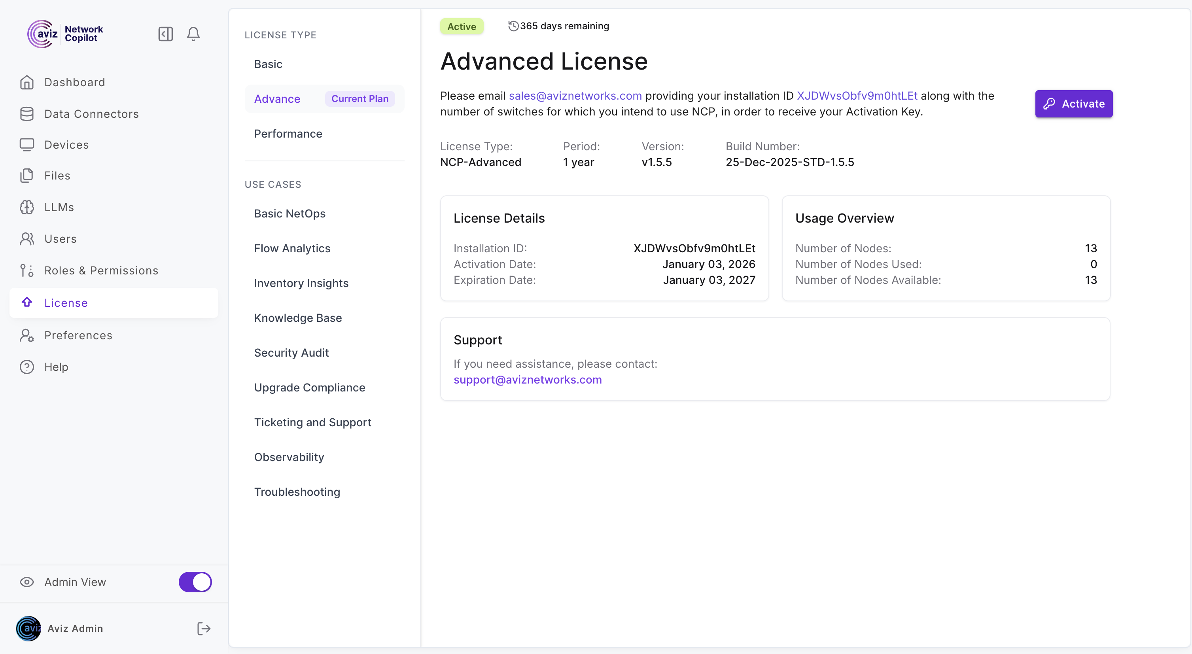Click the support@aviznetworks.com link
This screenshot has width=1192, height=654.
pyautogui.click(x=528, y=379)
